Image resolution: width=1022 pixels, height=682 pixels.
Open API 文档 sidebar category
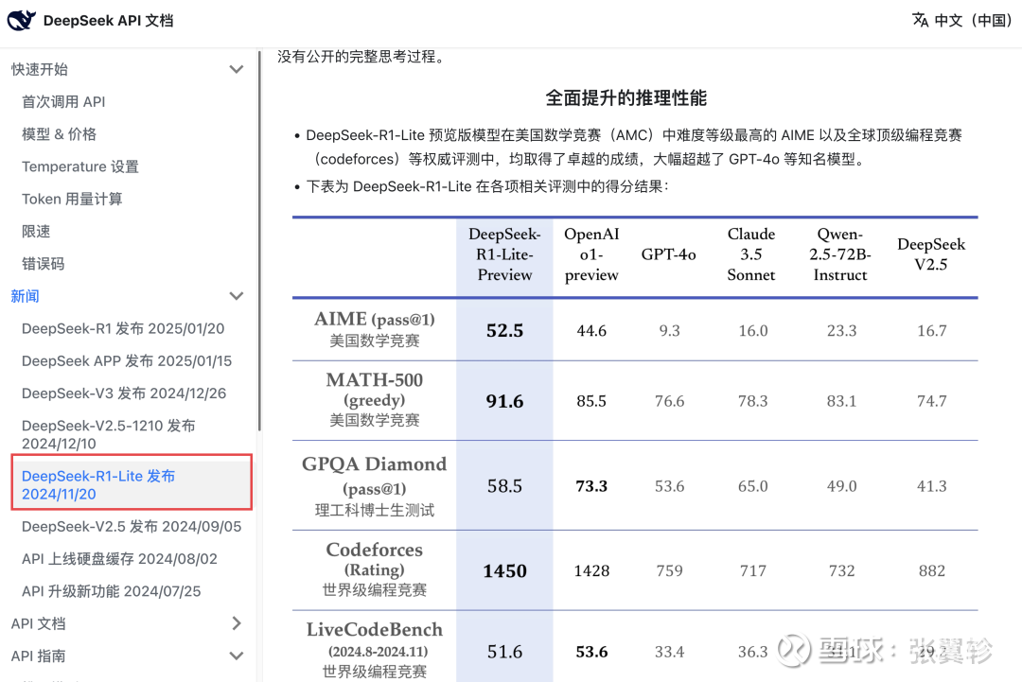(x=39, y=623)
